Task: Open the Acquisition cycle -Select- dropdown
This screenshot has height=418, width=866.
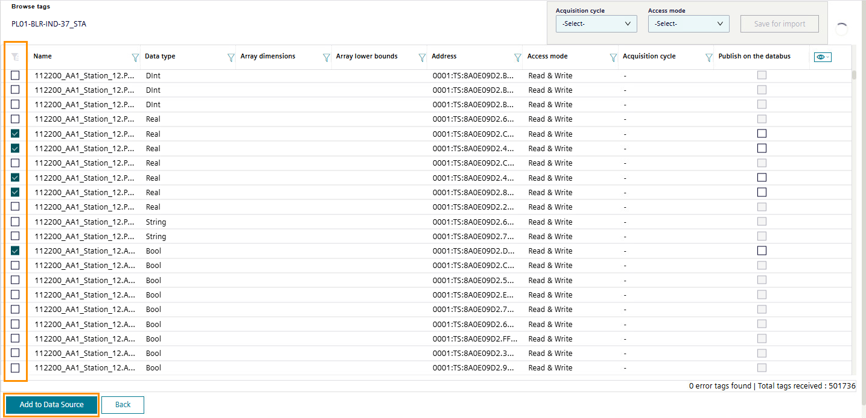Action: (x=596, y=23)
